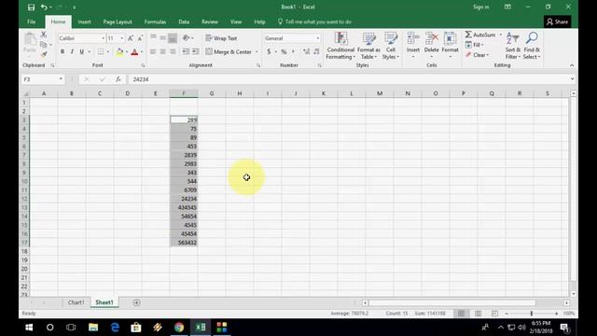Open Format as Table gallery
Image resolution: width=597 pixels, height=336 pixels.
(368, 46)
